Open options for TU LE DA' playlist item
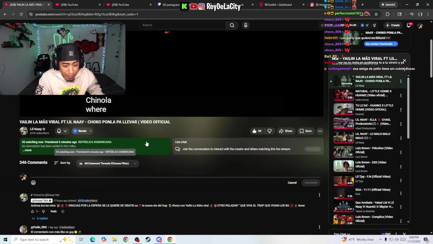433x244 pixels. click(401, 110)
